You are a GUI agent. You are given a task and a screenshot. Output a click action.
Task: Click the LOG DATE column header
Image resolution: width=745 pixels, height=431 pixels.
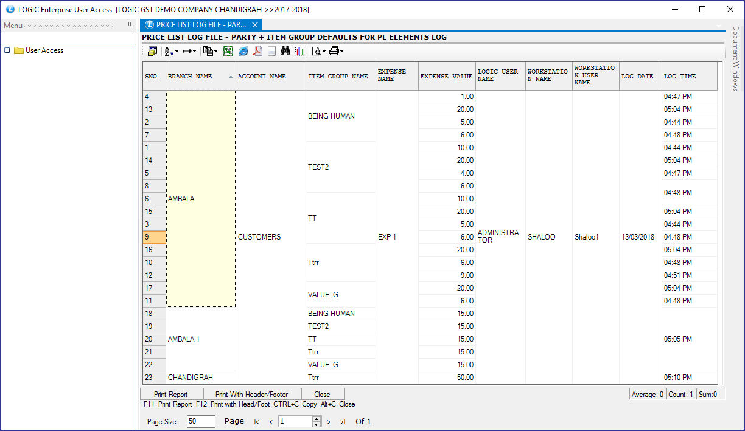pyautogui.click(x=640, y=76)
